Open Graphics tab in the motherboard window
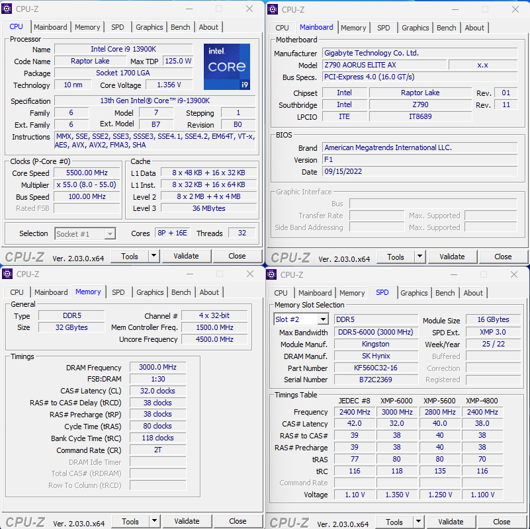The width and height of the screenshot is (530, 529). point(416,28)
